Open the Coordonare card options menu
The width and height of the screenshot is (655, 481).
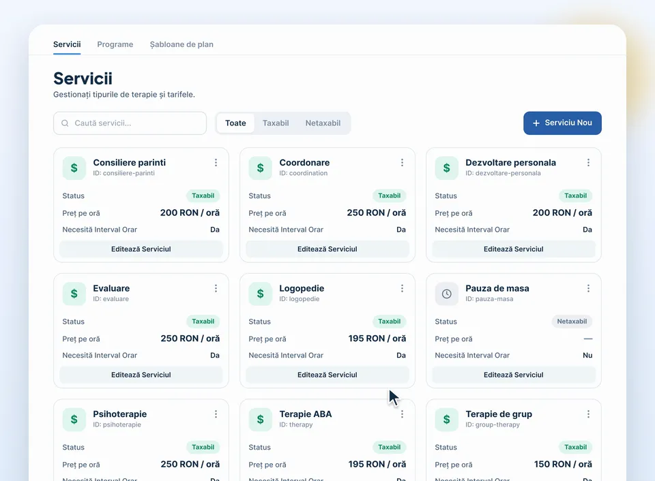click(x=403, y=163)
